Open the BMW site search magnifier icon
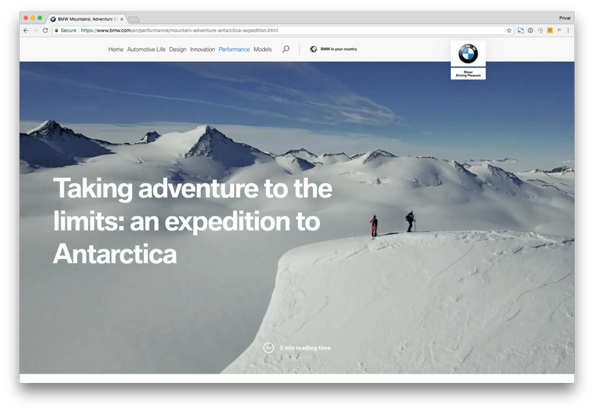 click(x=286, y=49)
